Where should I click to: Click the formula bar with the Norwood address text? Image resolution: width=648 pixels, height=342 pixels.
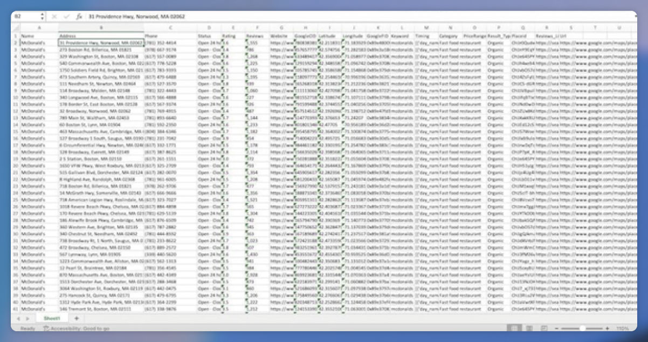(x=360, y=17)
